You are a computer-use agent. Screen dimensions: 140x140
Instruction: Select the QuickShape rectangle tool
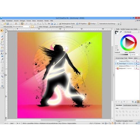(x=2, y=51)
